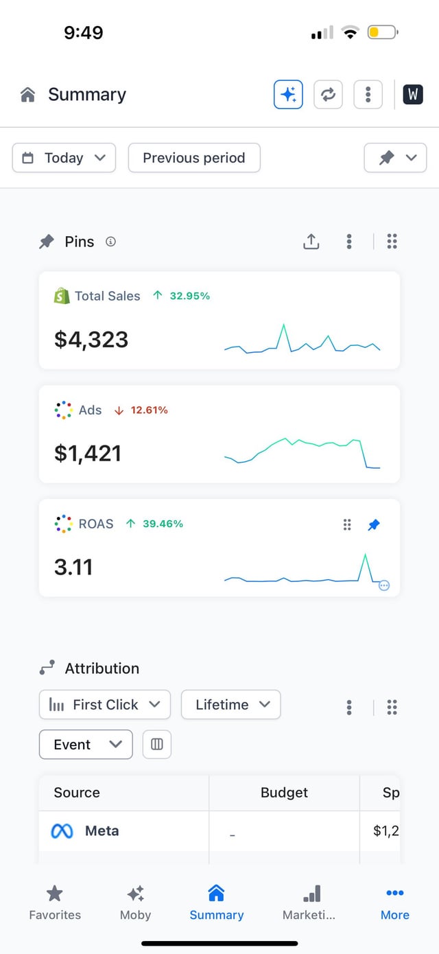Tap the Moby AI sparkle icon in header
The width and height of the screenshot is (439, 954).
point(288,95)
